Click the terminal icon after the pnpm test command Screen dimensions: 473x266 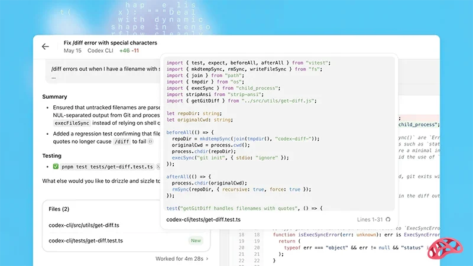(158, 167)
